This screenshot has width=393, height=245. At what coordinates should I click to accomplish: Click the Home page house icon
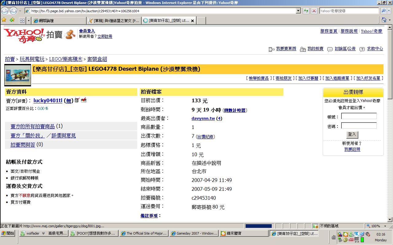tap(384, 20)
